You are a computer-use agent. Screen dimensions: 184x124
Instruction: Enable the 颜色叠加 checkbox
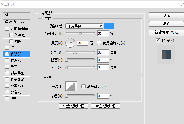tap(7, 73)
